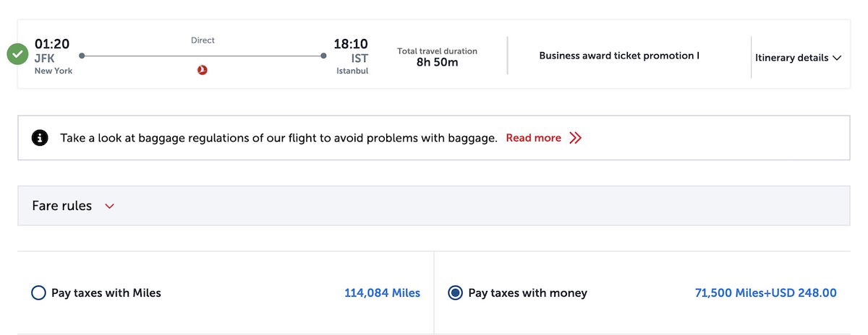
Task: Click the Direct flight route label
Action: [203, 40]
